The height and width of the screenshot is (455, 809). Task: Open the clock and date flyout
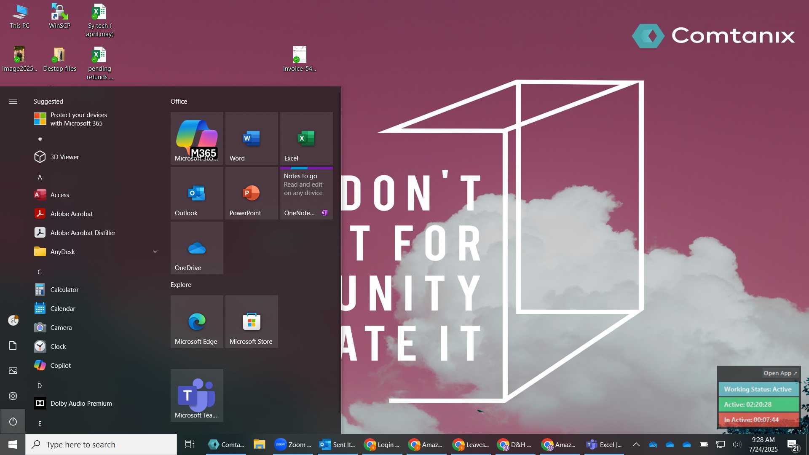(x=763, y=444)
